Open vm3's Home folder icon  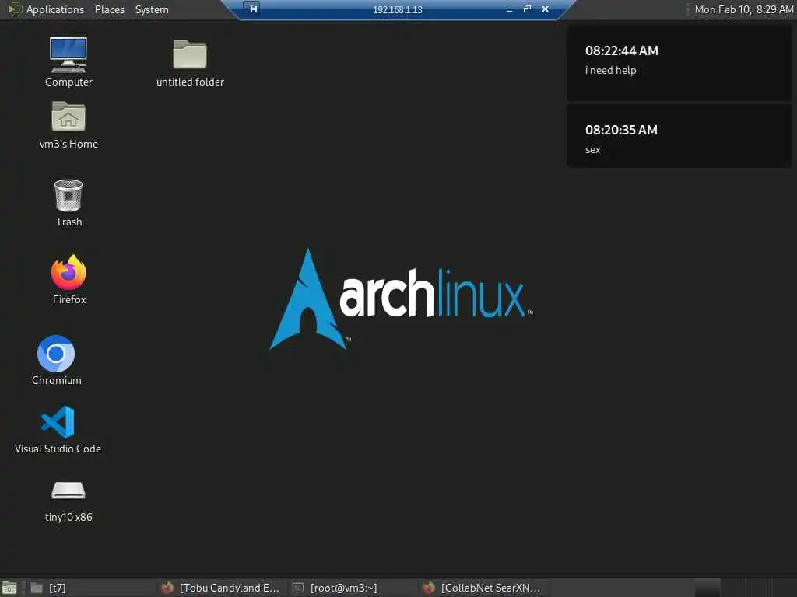click(68, 125)
